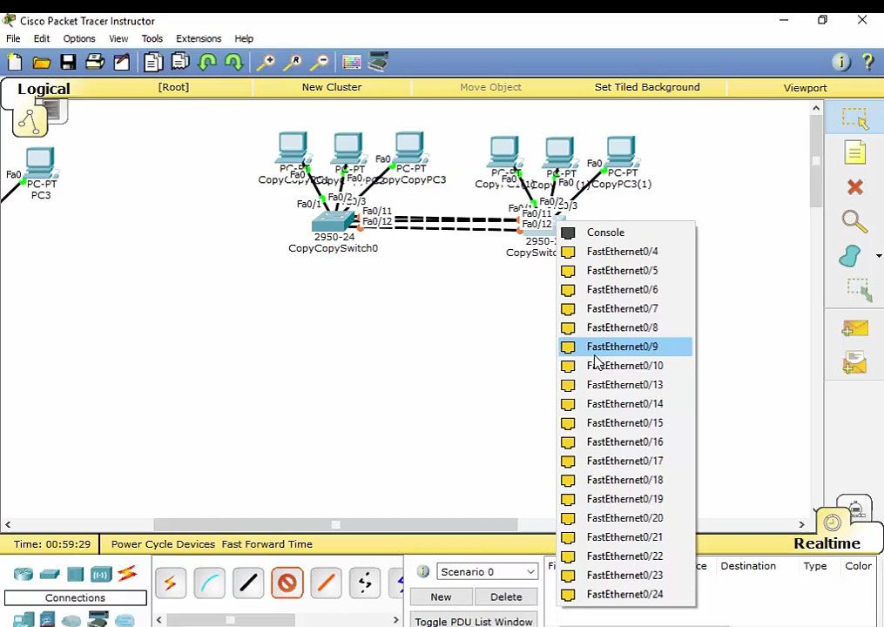The width and height of the screenshot is (884, 627).
Task: Open the Extensions menu
Action: 199,38
